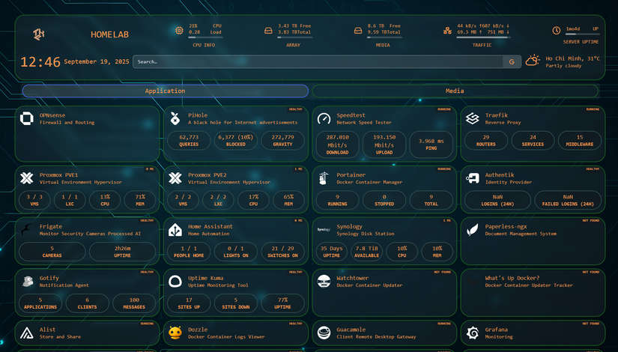Open the OPNsense title link
Image resolution: width=618 pixels, height=352 pixels.
[x=52, y=115]
